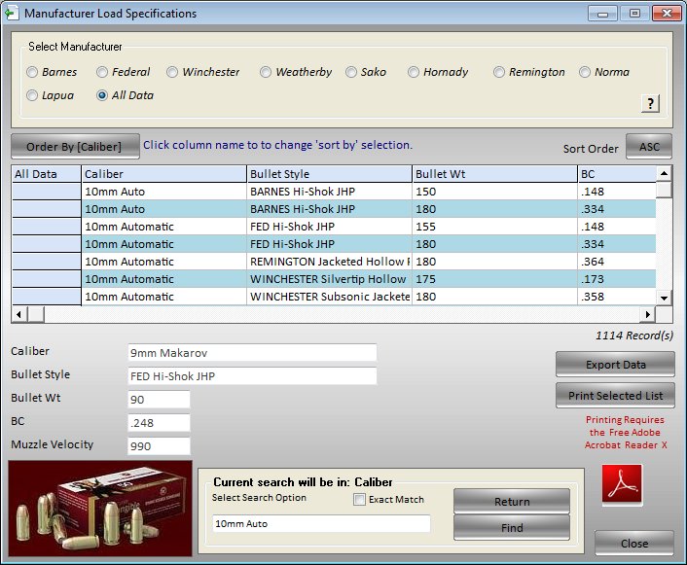Click the Adobe Acrobat PDF icon

(621, 485)
